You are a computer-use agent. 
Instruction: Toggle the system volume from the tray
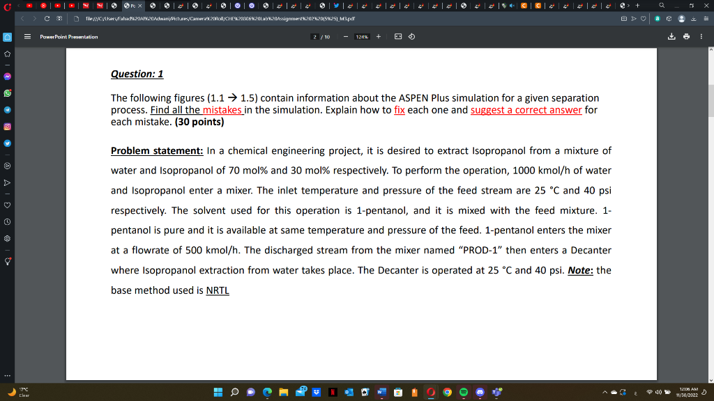click(x=658, y=393)
